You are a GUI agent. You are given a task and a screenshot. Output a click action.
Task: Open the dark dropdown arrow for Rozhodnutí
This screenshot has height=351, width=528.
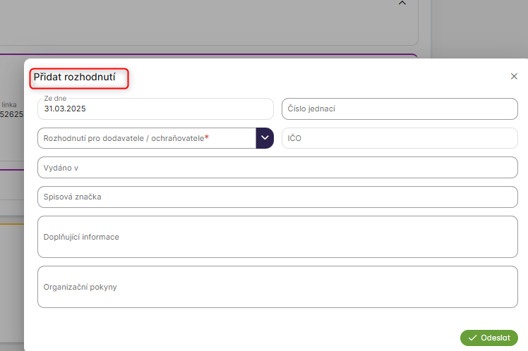(265, 138)
